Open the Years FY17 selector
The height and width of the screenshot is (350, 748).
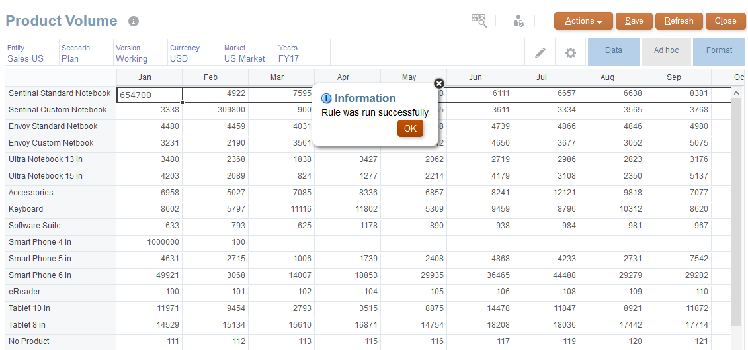(288, 58)
